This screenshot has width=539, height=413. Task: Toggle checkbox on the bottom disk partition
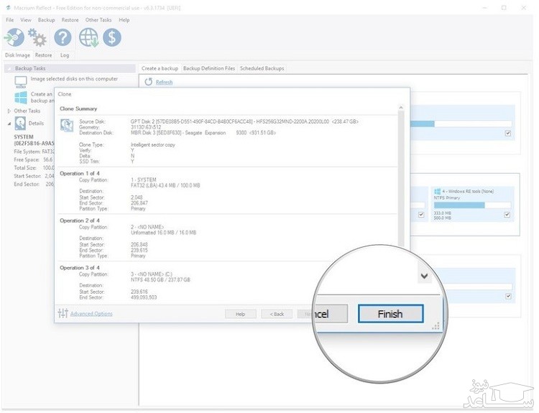(x=507, y=295)
